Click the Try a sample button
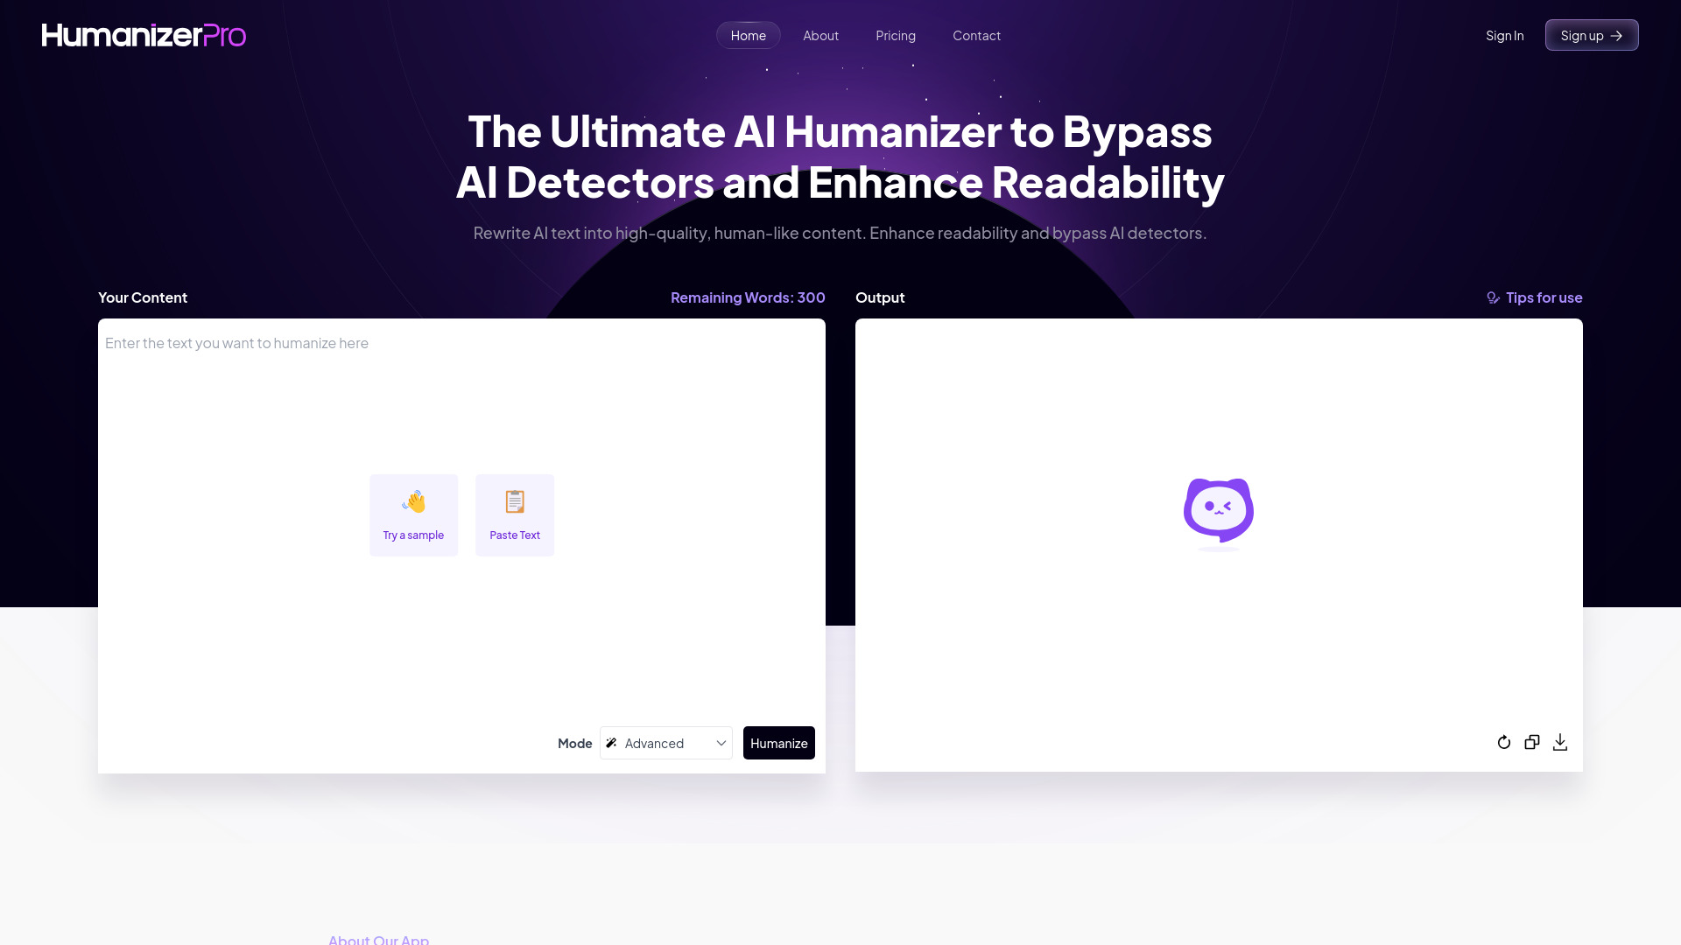1681x945 pixels. click(x=413, y=514)
